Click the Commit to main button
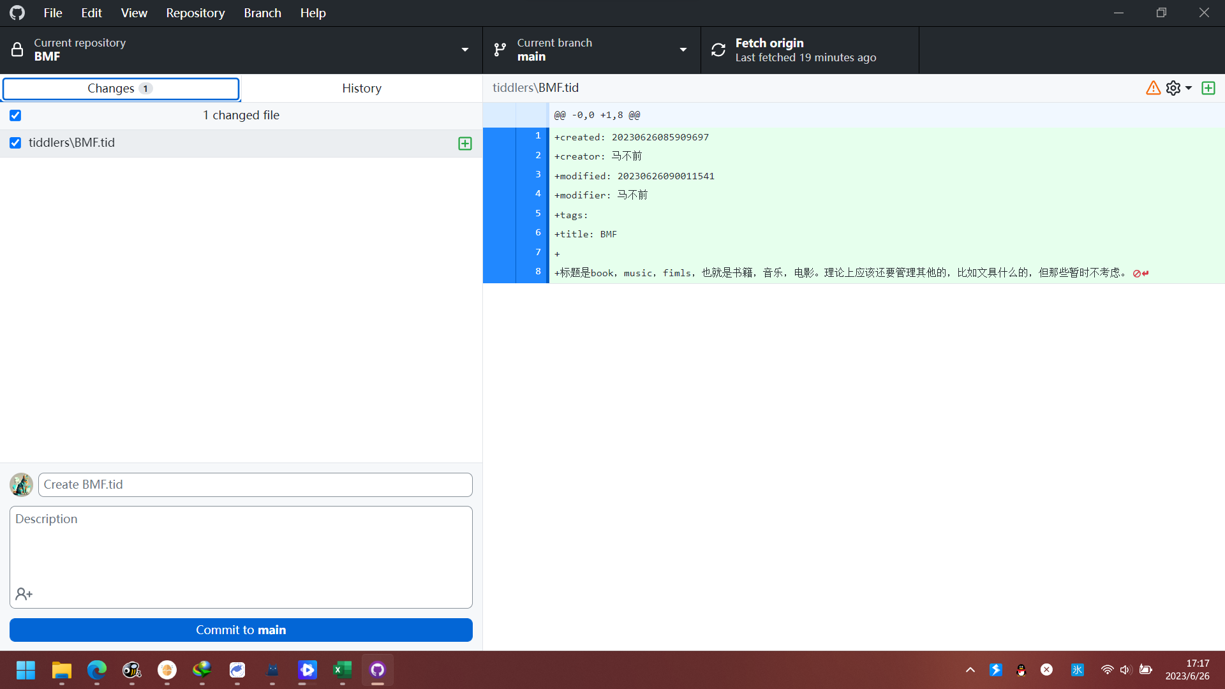This screenshot has width=1225, height=689. coord(241,630)
